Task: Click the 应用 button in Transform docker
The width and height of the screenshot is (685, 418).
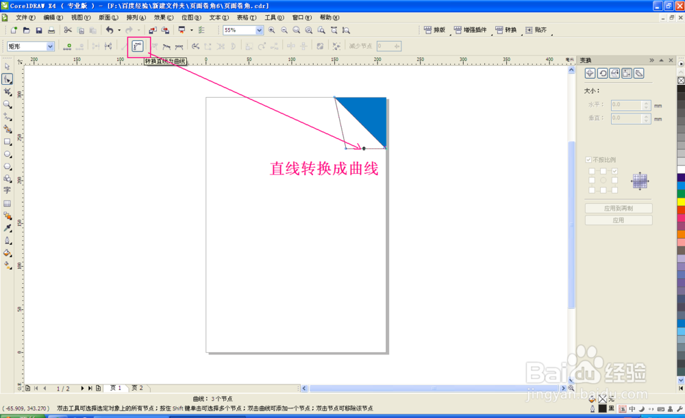Action: click(x=618, y=220)
